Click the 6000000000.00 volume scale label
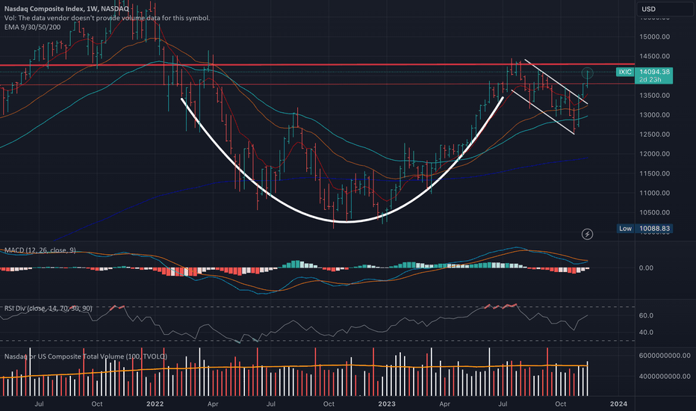 (x=665, y=356)
